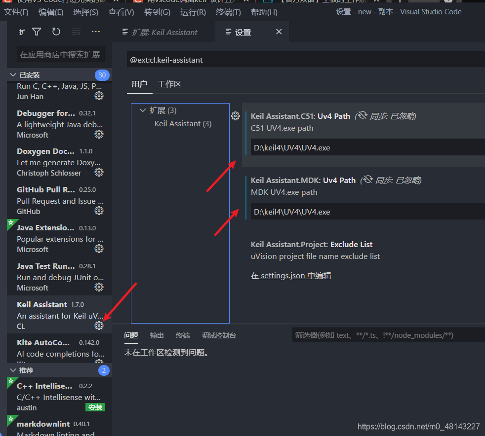
Task: Switch to the 调试控制台 panel tab
Action: 219,335
